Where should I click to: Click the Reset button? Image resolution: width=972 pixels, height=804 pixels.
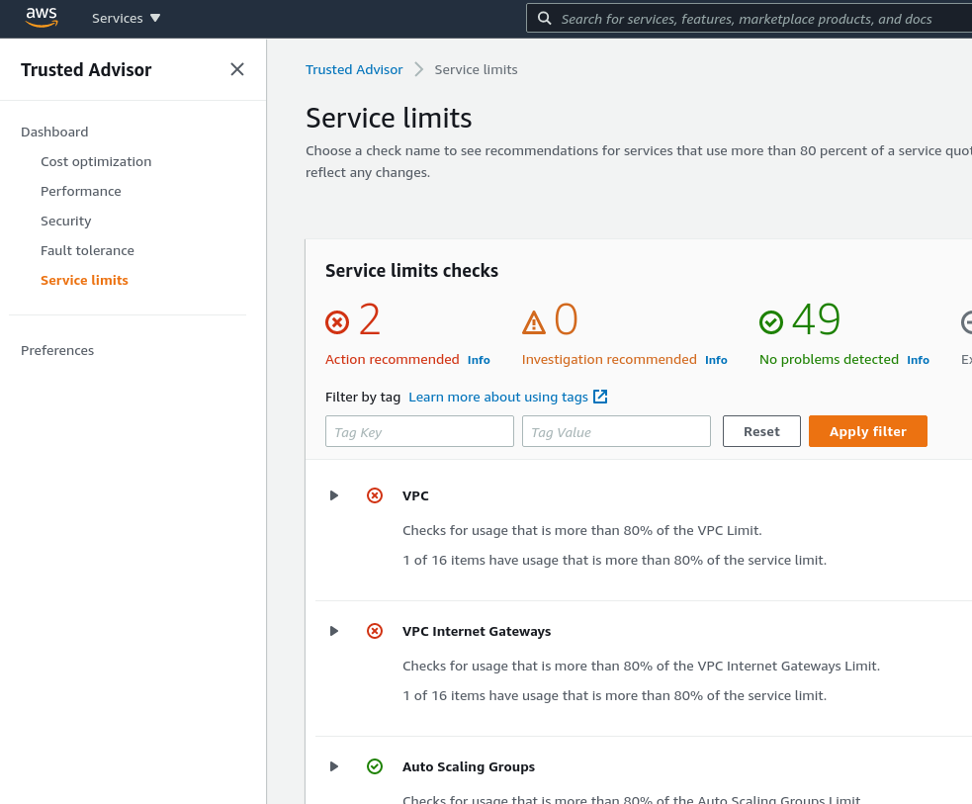pyautogui.click(x=761, y=431)
